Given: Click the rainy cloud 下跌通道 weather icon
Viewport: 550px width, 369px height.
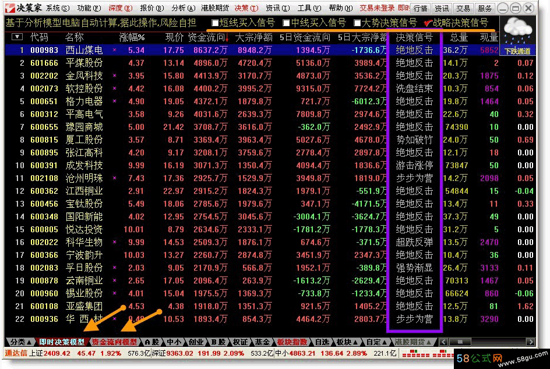Looking at the screenshot, I should [x=517, y=36].
